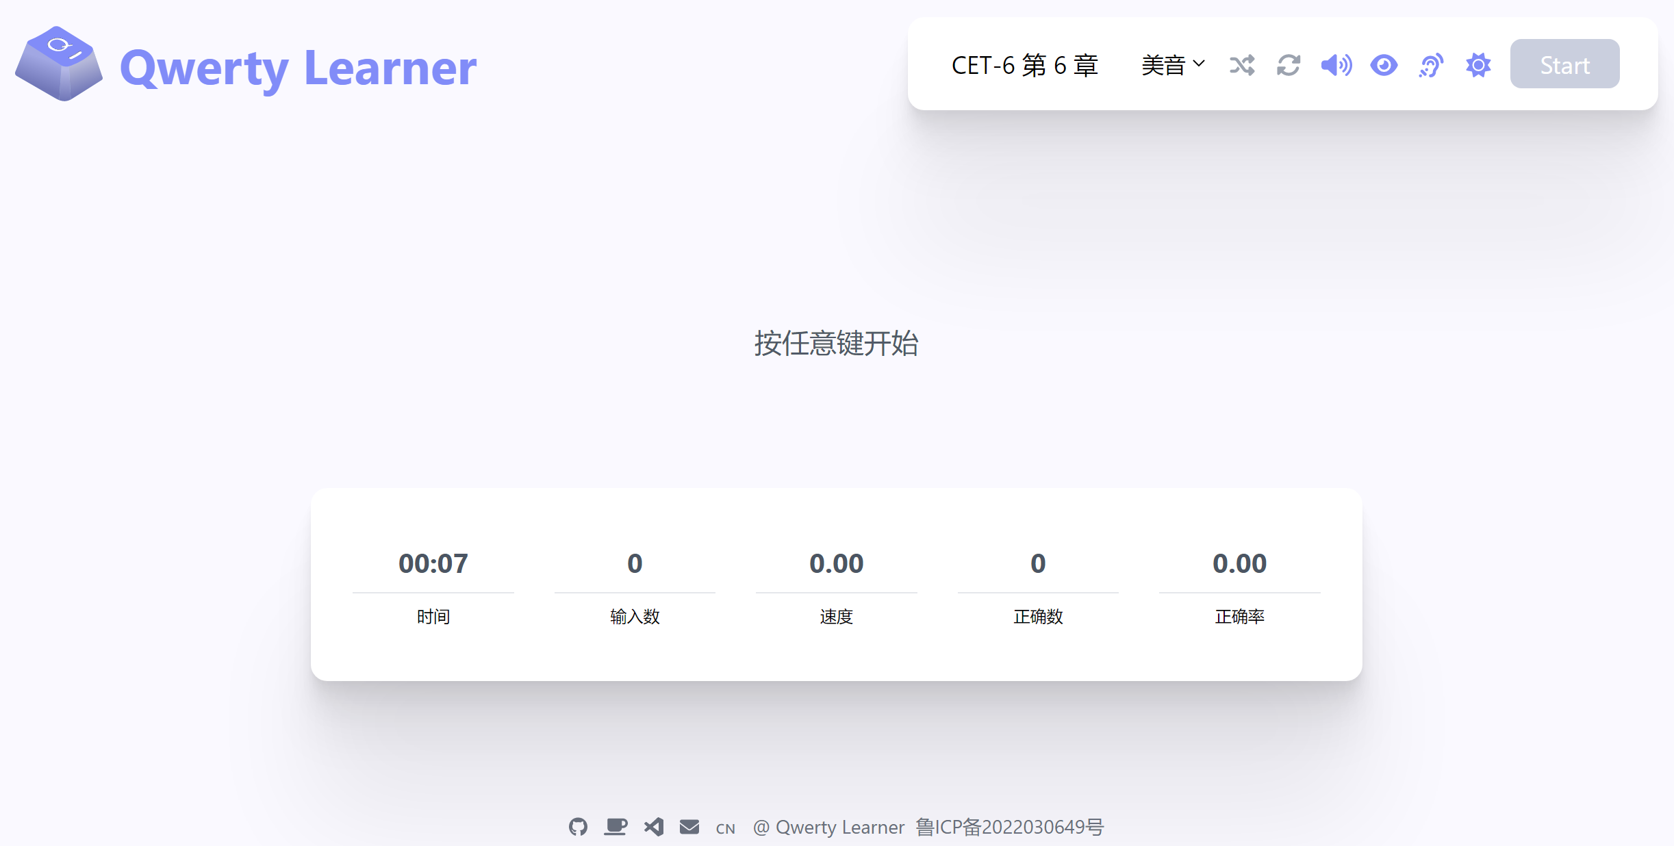The height and width of the screenshot is (846, 1674).
Task: Open the settings gear
Action: pyautogui.click(x=1478, y=65)
